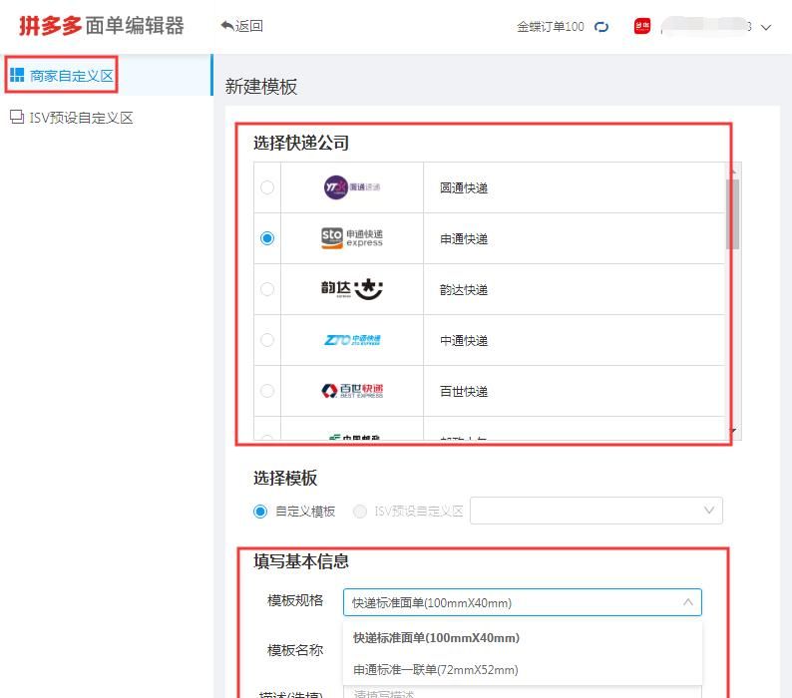This screenshot has height=698, width=792.
Task: Select the 百世快递 radio button
Action: (267, 391)
